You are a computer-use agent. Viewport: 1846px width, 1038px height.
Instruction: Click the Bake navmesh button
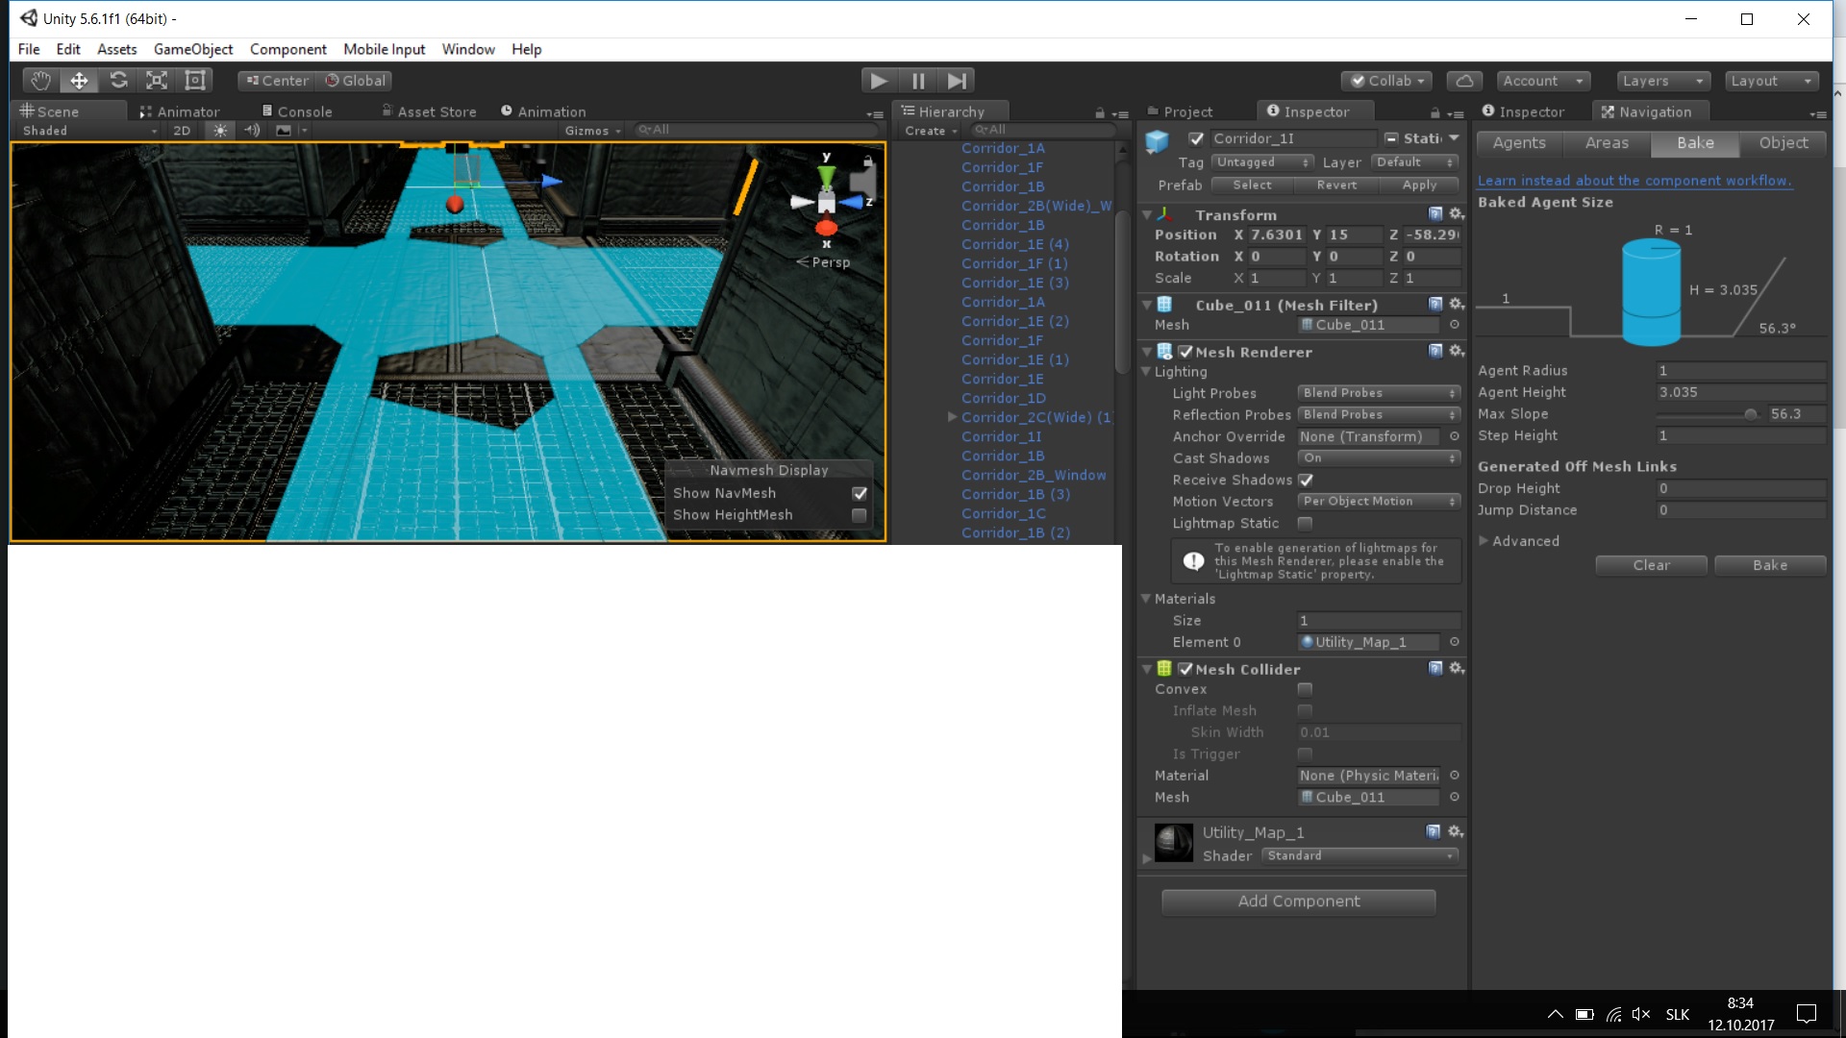point(1769,565)
